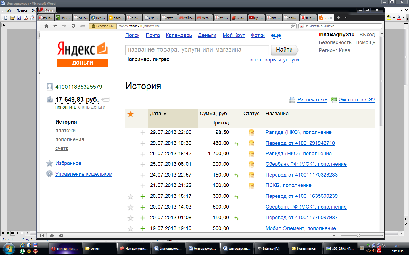Viewport: 409px width, 255px height.
Task: Click the Распечатать printer icon
Action: pyautogui.click(x=292, y=100)
